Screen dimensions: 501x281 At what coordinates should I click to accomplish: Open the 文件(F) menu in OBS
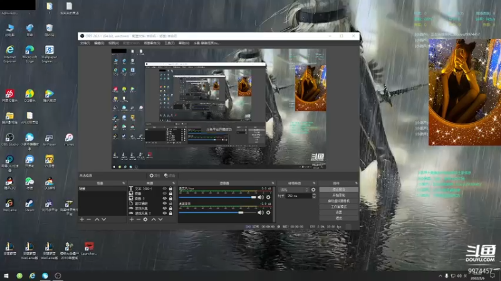[85, 43]
